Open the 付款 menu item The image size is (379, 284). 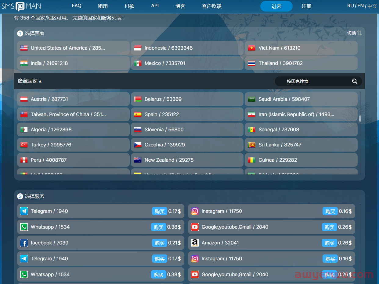coord(129,6)
